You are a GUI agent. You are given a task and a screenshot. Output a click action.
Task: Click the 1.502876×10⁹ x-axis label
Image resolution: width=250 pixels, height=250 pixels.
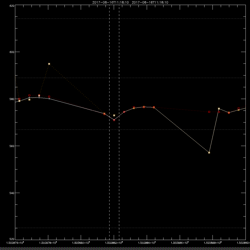tap(15, 243)
